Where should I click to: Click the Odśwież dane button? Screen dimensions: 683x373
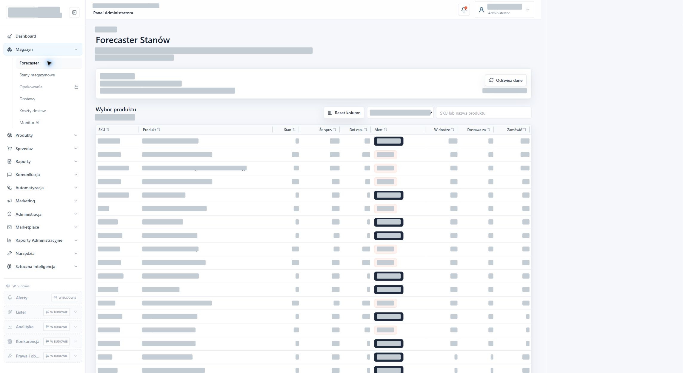[x=506, y=80]
